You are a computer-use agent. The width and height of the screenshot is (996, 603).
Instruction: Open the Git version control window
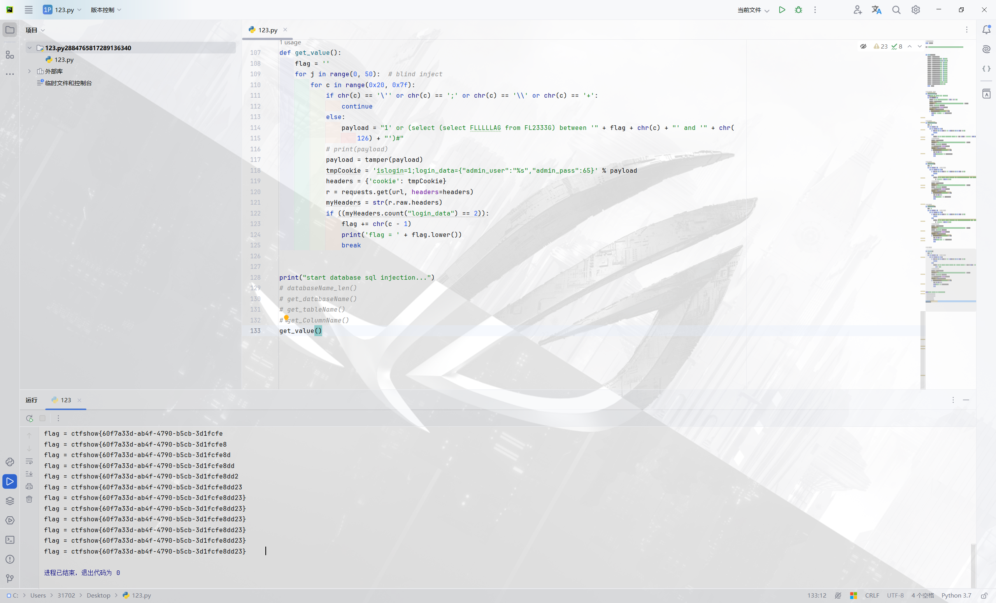[10, 578]
